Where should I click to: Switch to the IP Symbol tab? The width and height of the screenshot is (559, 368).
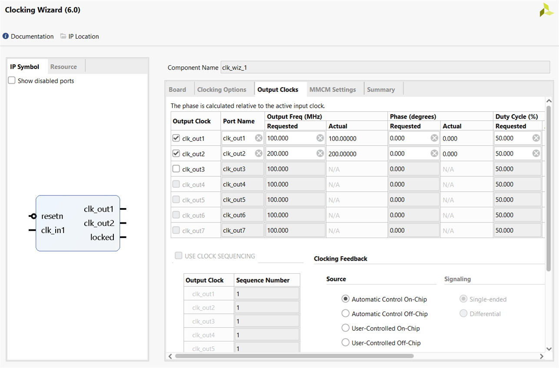click(x=25, y=66)
